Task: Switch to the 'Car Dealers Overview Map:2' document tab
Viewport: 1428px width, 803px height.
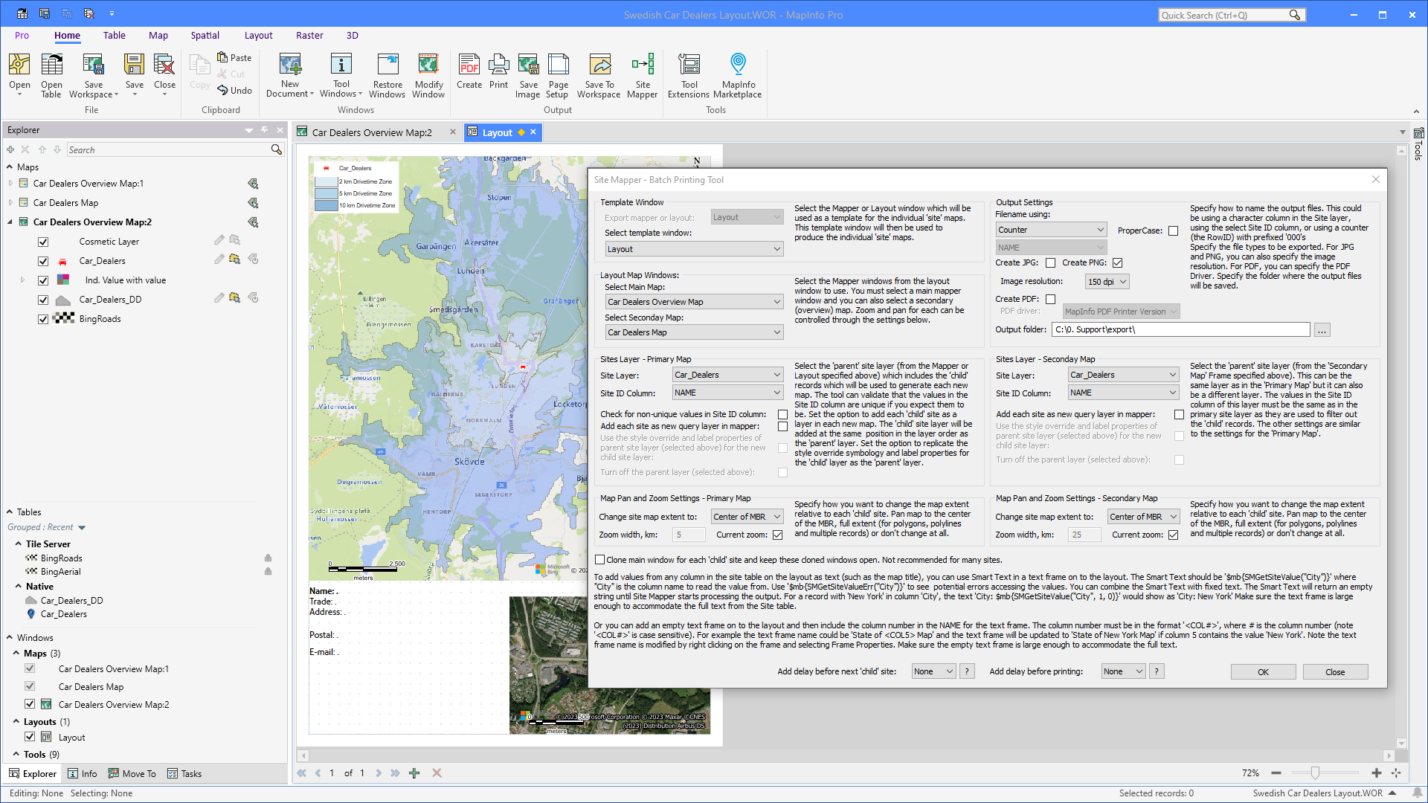Action: pyautogui.click(x=370, y=132)
